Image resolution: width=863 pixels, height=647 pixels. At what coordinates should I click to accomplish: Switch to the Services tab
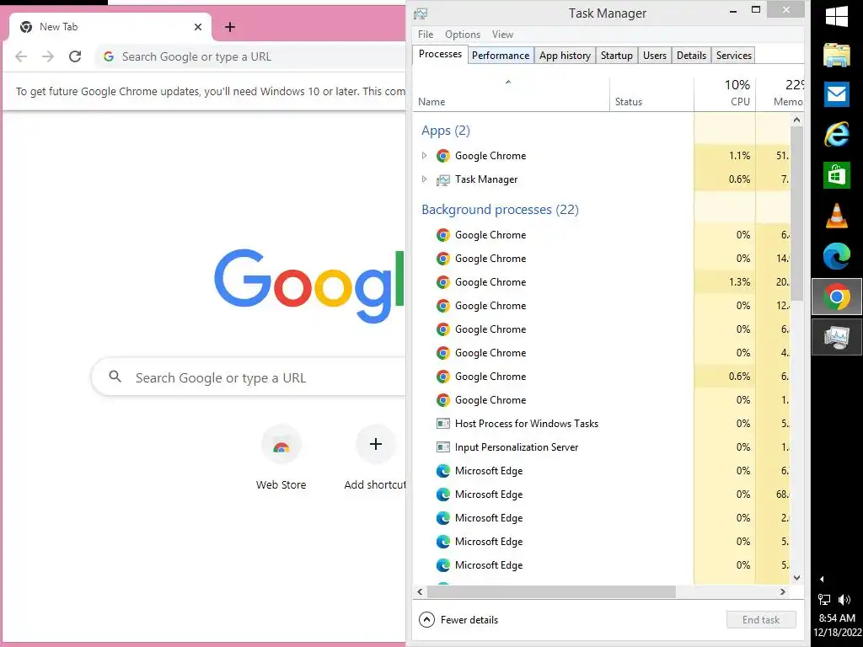pos(734,56)
